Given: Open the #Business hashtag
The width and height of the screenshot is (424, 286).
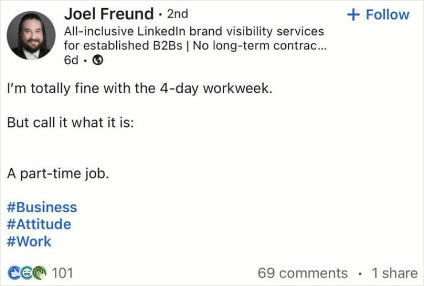Looking at the screenshot, I should click(42, 208).
